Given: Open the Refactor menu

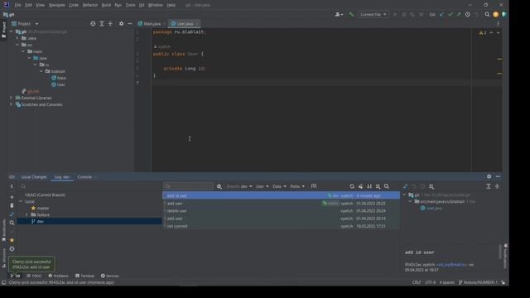Looking at the screenshot, I should point(90,5).
